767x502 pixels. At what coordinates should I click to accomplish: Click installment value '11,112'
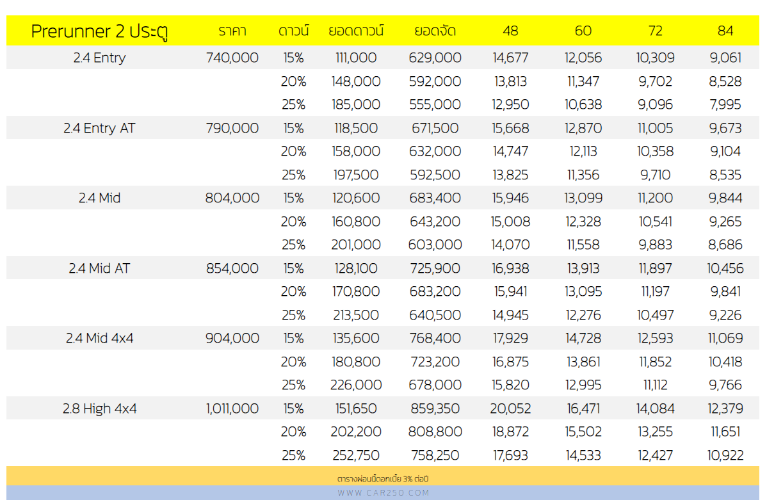click(x=656, y=385)
